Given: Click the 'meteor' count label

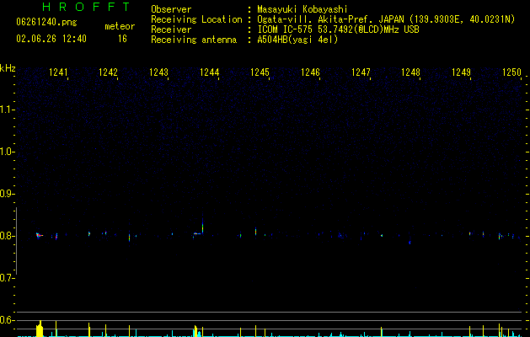Looking at the screenshot, I should coord(120,26).
